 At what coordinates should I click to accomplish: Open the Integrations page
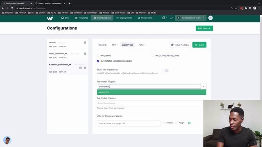(x=145, y=18)
